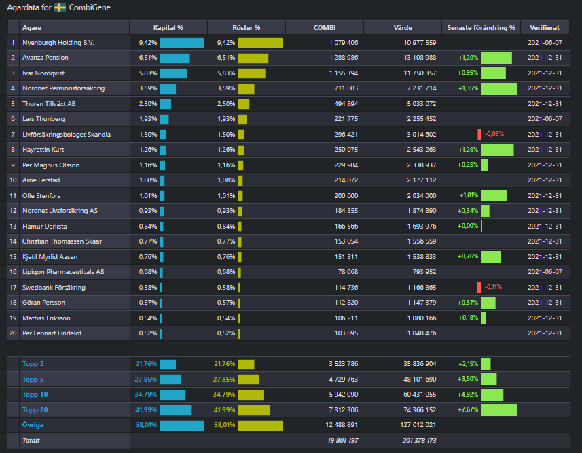Click the +0,00% change for Flamur Darlista
The image size is (582, 453).
(x=468, y=226)
